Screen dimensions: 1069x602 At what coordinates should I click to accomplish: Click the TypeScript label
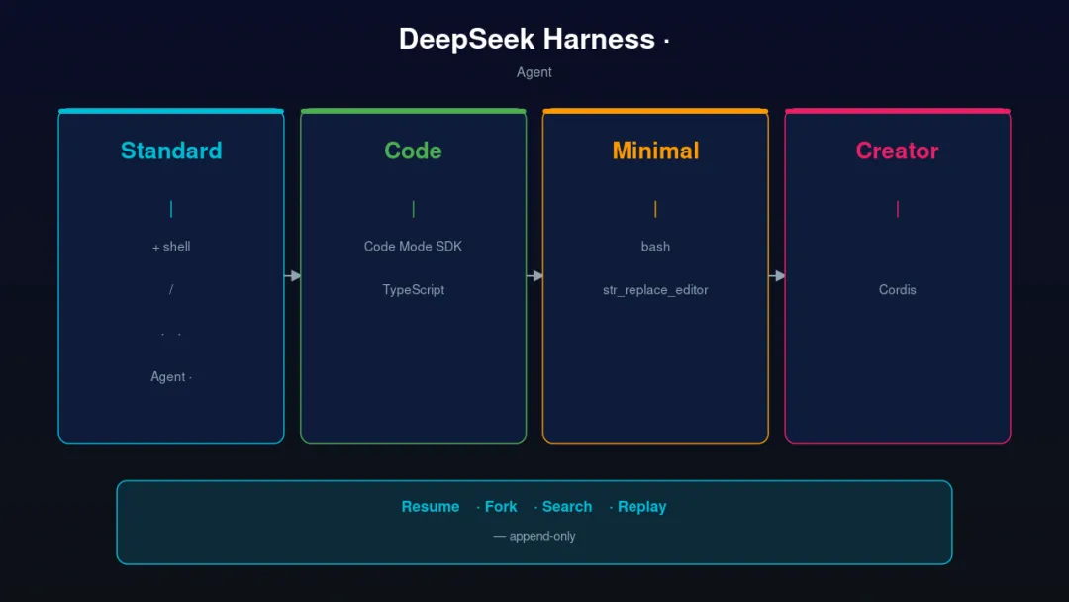tap(413, 290)
